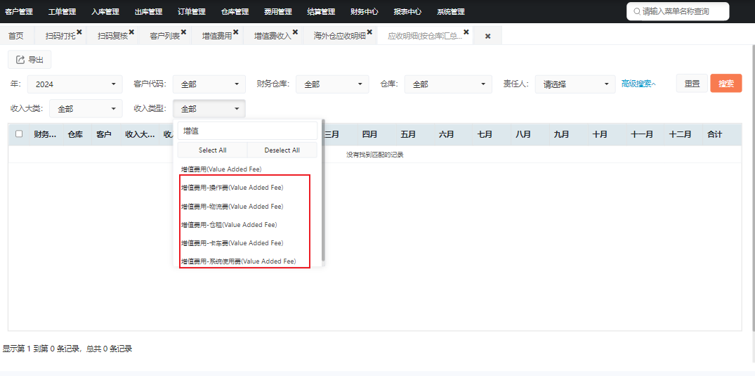Open the 财务中心 menu
755x376 pixels.
[365, 11]
